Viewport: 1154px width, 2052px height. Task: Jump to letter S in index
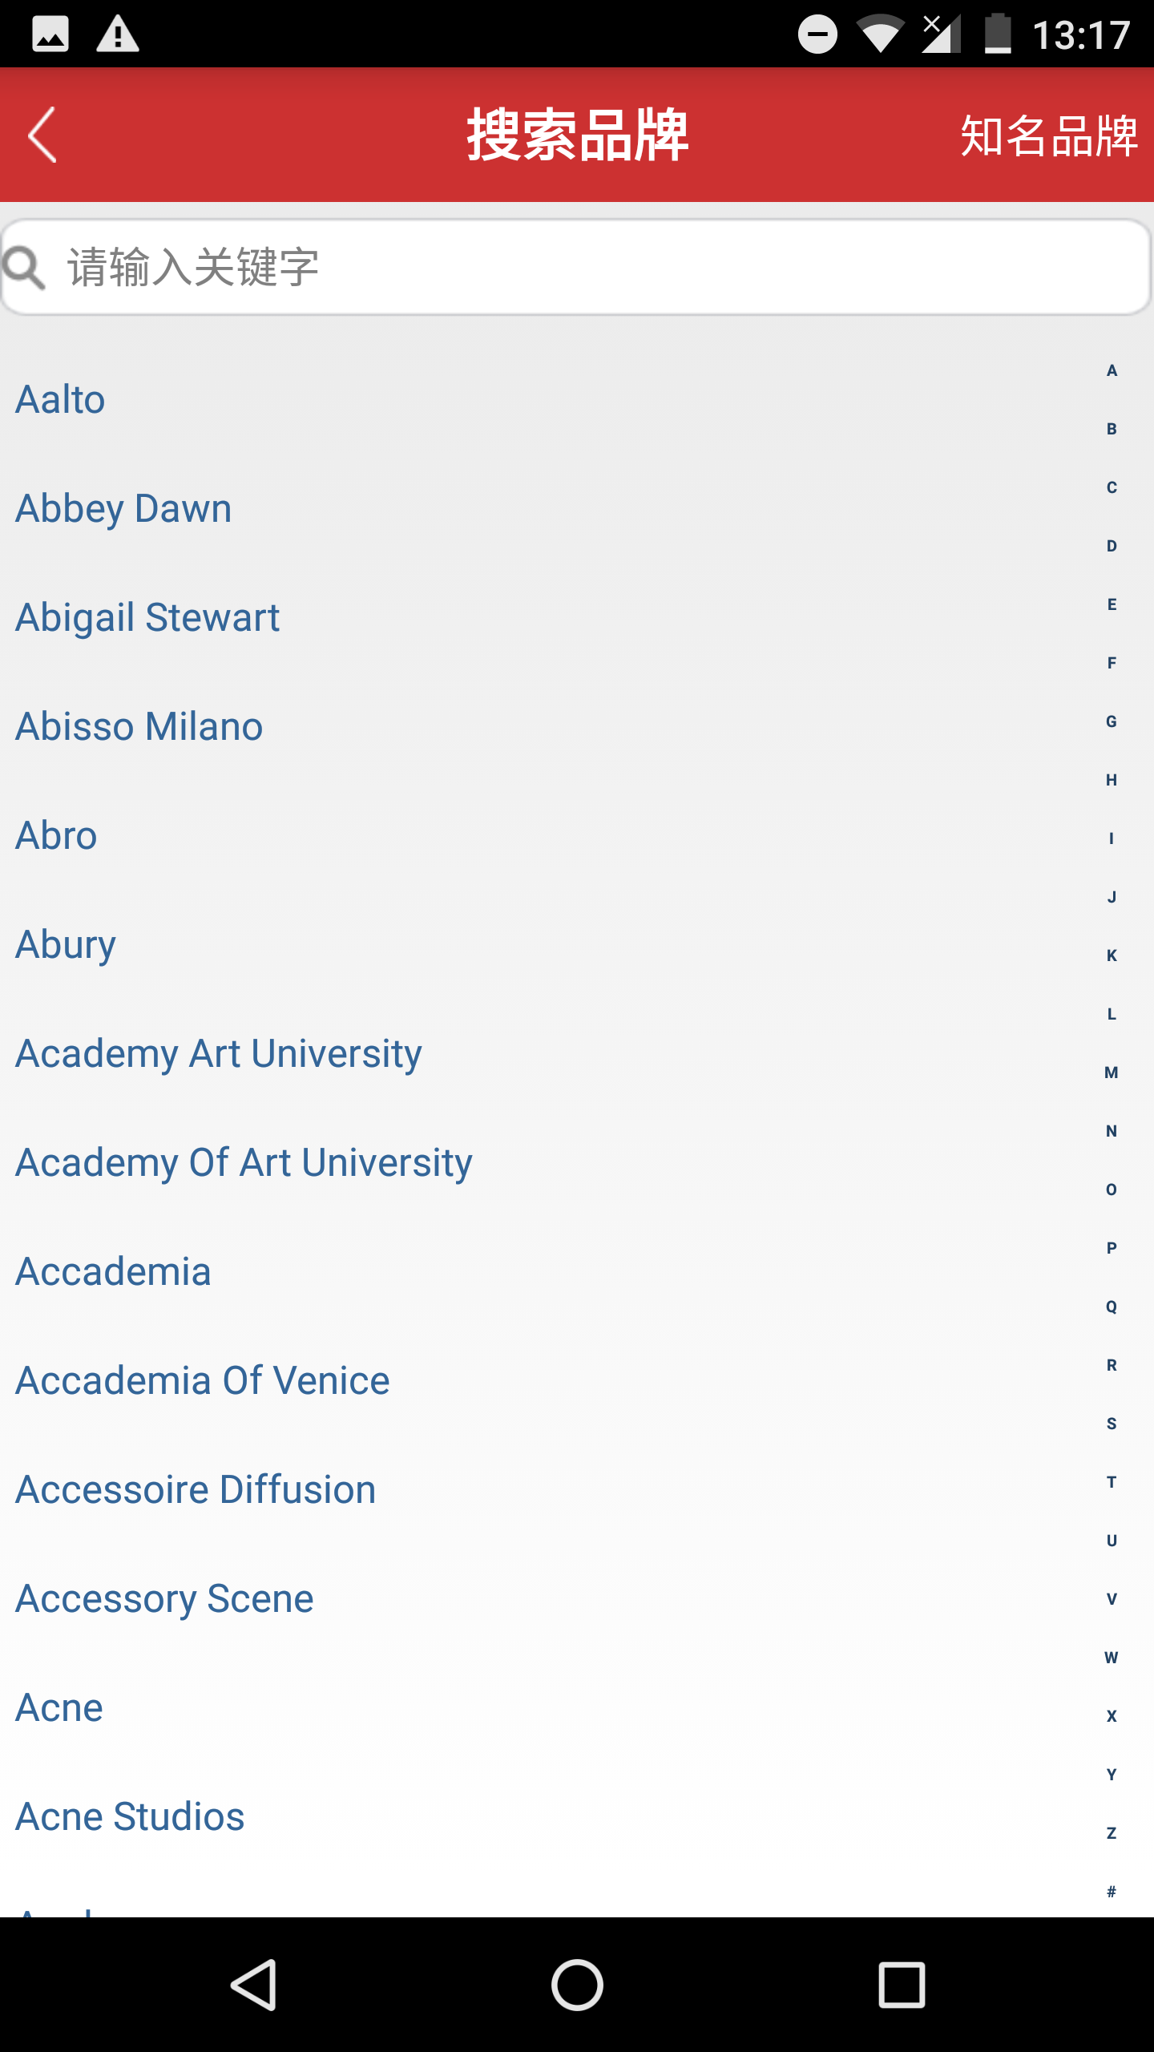pos(1112,1424)
